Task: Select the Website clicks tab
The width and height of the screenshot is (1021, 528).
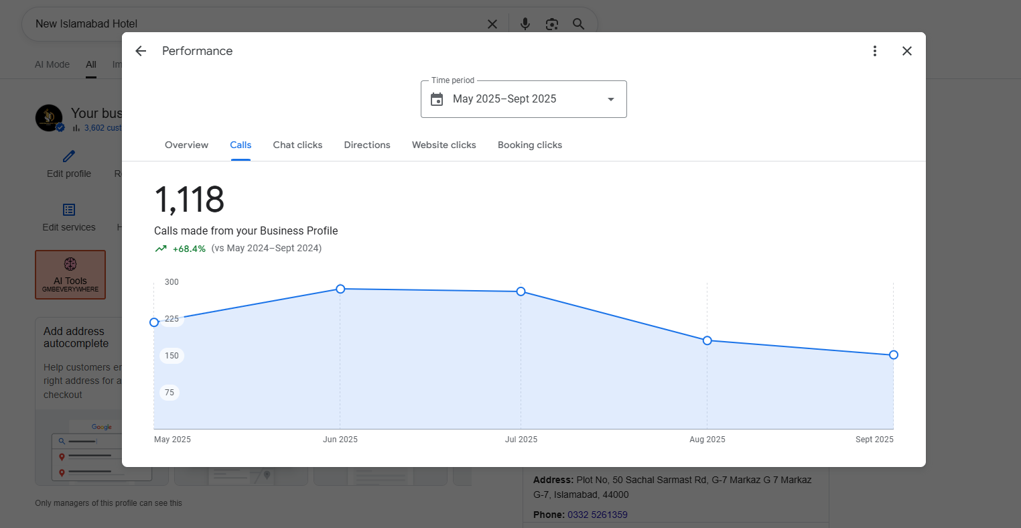Action: tap(444, 145)
